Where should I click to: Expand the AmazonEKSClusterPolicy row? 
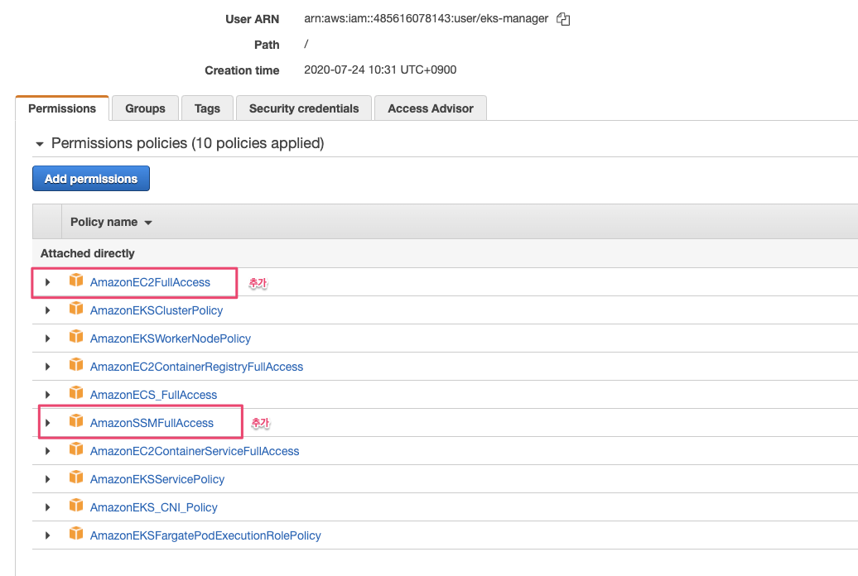pos(47,310)
